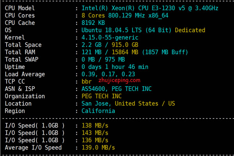
Task: Click the bbr TCP CC value
Action: tap(87, 82)
